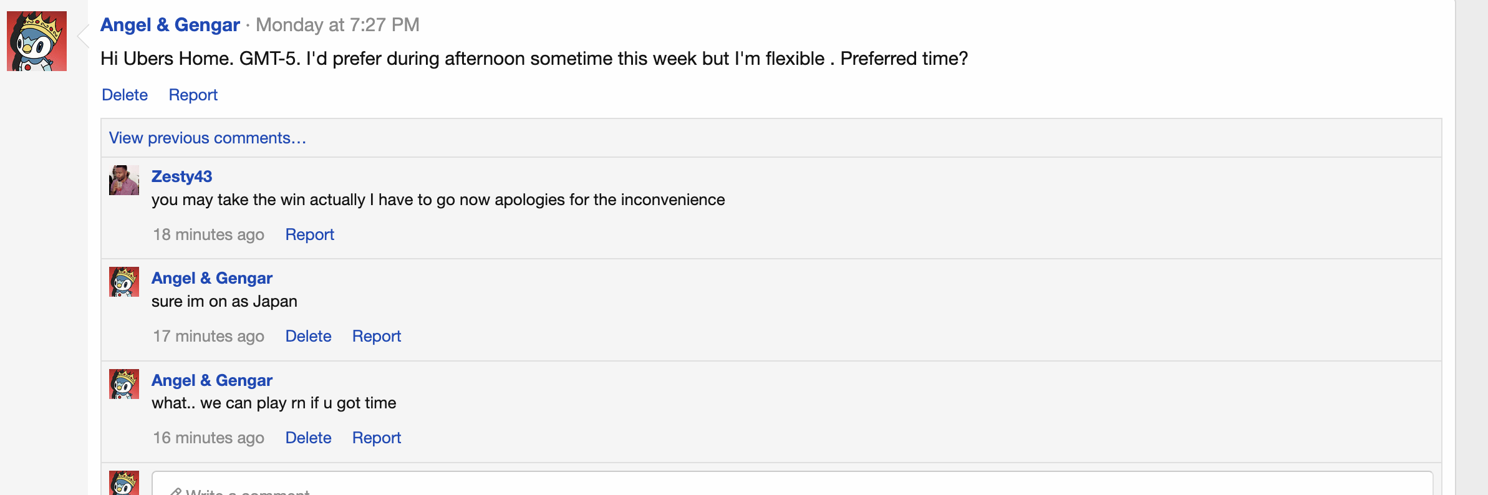Image resolution: width=1488 pixels, height=495 pixels.
Task: Open Angel & Gengar's large profile avatar
Action: coord(37,41)
